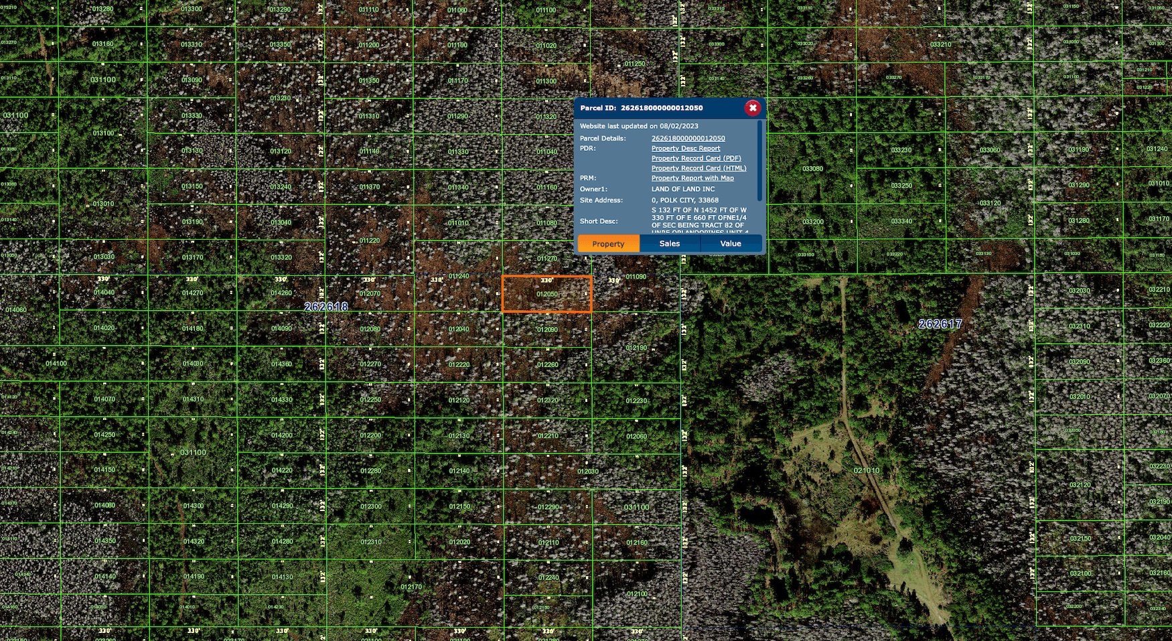Image resolution: width=1172 pixels, height=641 pixels.
Task: Open the Property Desc Report link
Action: point(686,149)
